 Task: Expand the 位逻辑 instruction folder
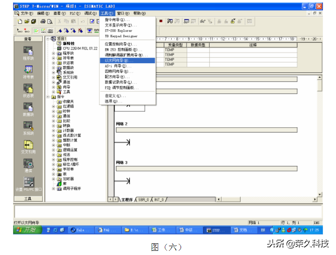pos(54,106)
